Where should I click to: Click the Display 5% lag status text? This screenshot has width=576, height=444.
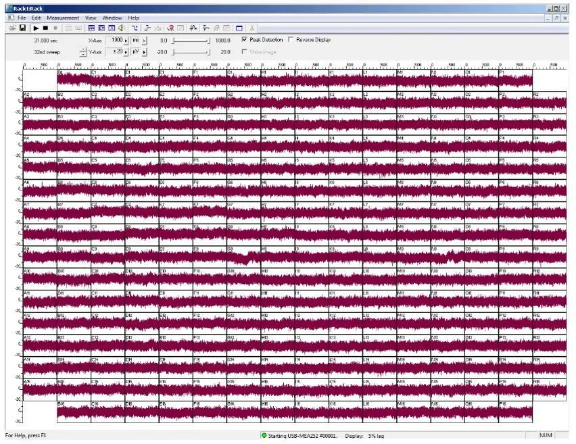364,436
